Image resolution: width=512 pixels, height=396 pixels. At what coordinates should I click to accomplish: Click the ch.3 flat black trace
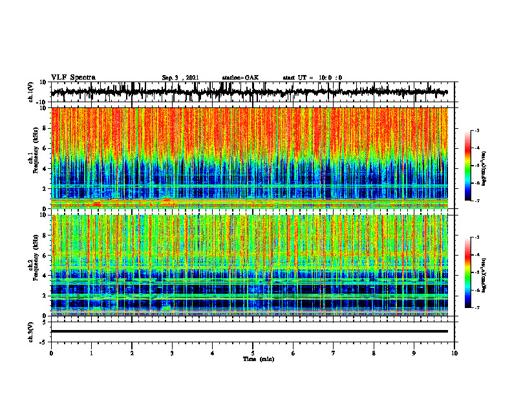point(250,331)
